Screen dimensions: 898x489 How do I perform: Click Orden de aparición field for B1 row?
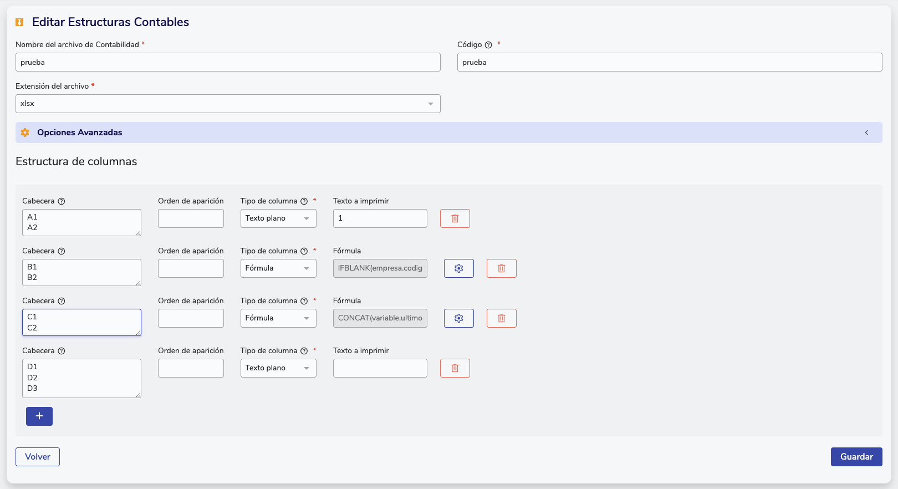click(x=191, y=268)
